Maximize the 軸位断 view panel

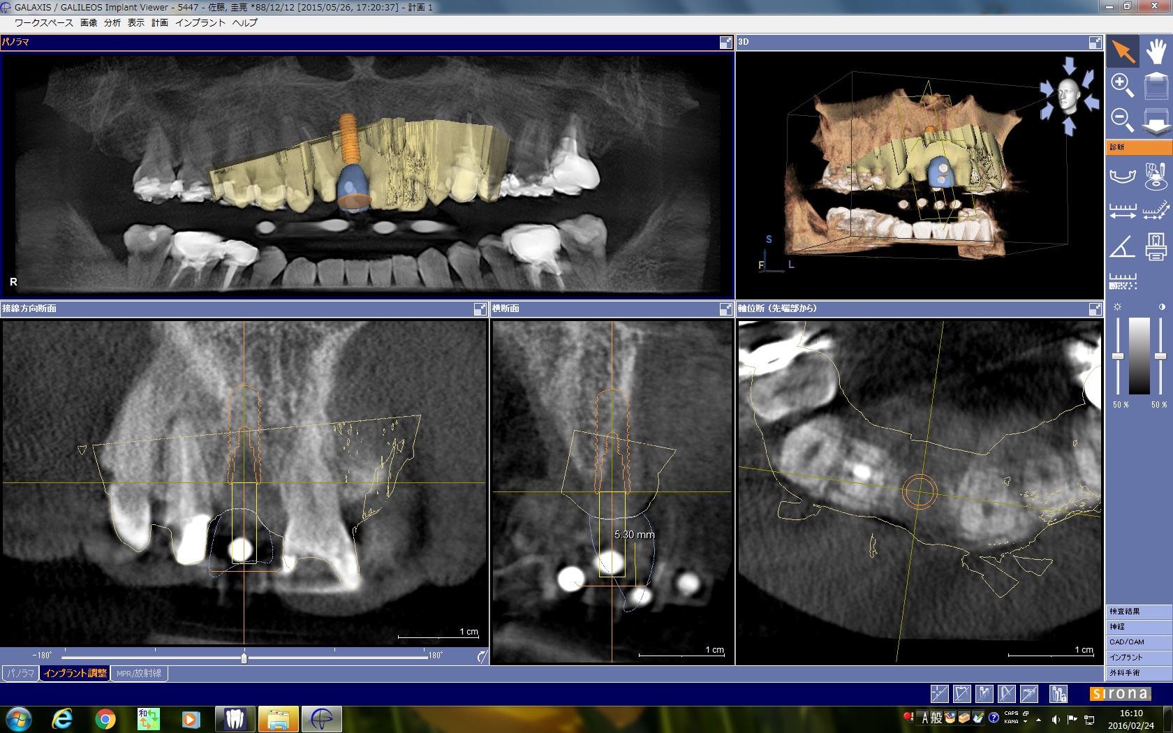(x=1095, y=309)
